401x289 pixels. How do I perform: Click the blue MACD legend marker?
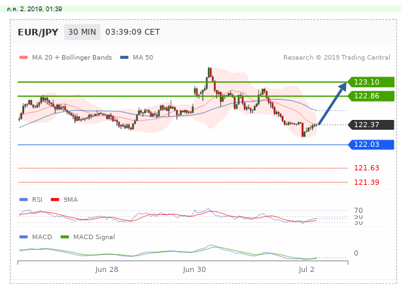tap(24, 237)
